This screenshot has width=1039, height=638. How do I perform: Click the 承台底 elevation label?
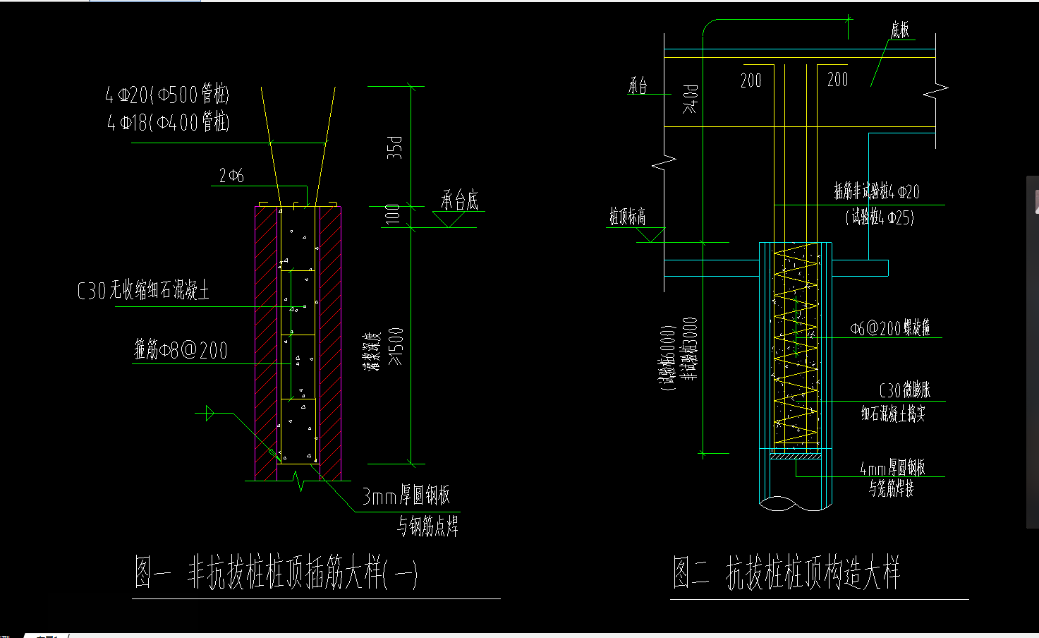460,200
